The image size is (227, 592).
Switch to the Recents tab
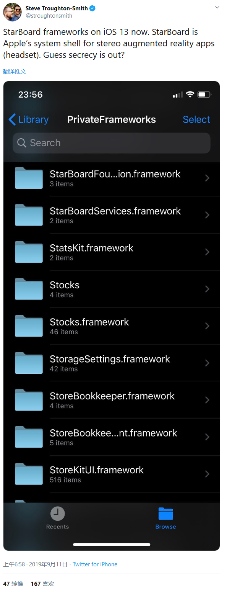pyautogui.click(x=57, y=518)
